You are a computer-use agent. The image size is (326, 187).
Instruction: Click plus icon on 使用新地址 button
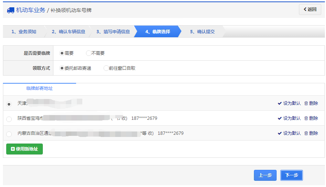(13, 149)
